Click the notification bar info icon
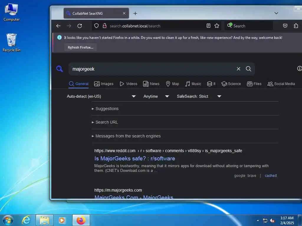The width and height of the screenshot is (302, 226). click(59, 37)
